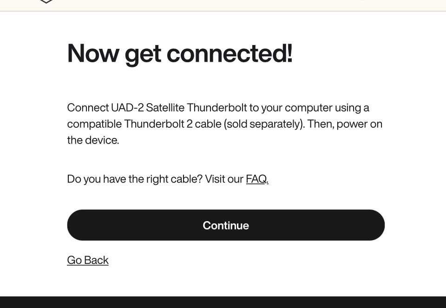Click the cream header bar at the top
Viewport: 446px width, 308px height.
(x=223, y=5)
